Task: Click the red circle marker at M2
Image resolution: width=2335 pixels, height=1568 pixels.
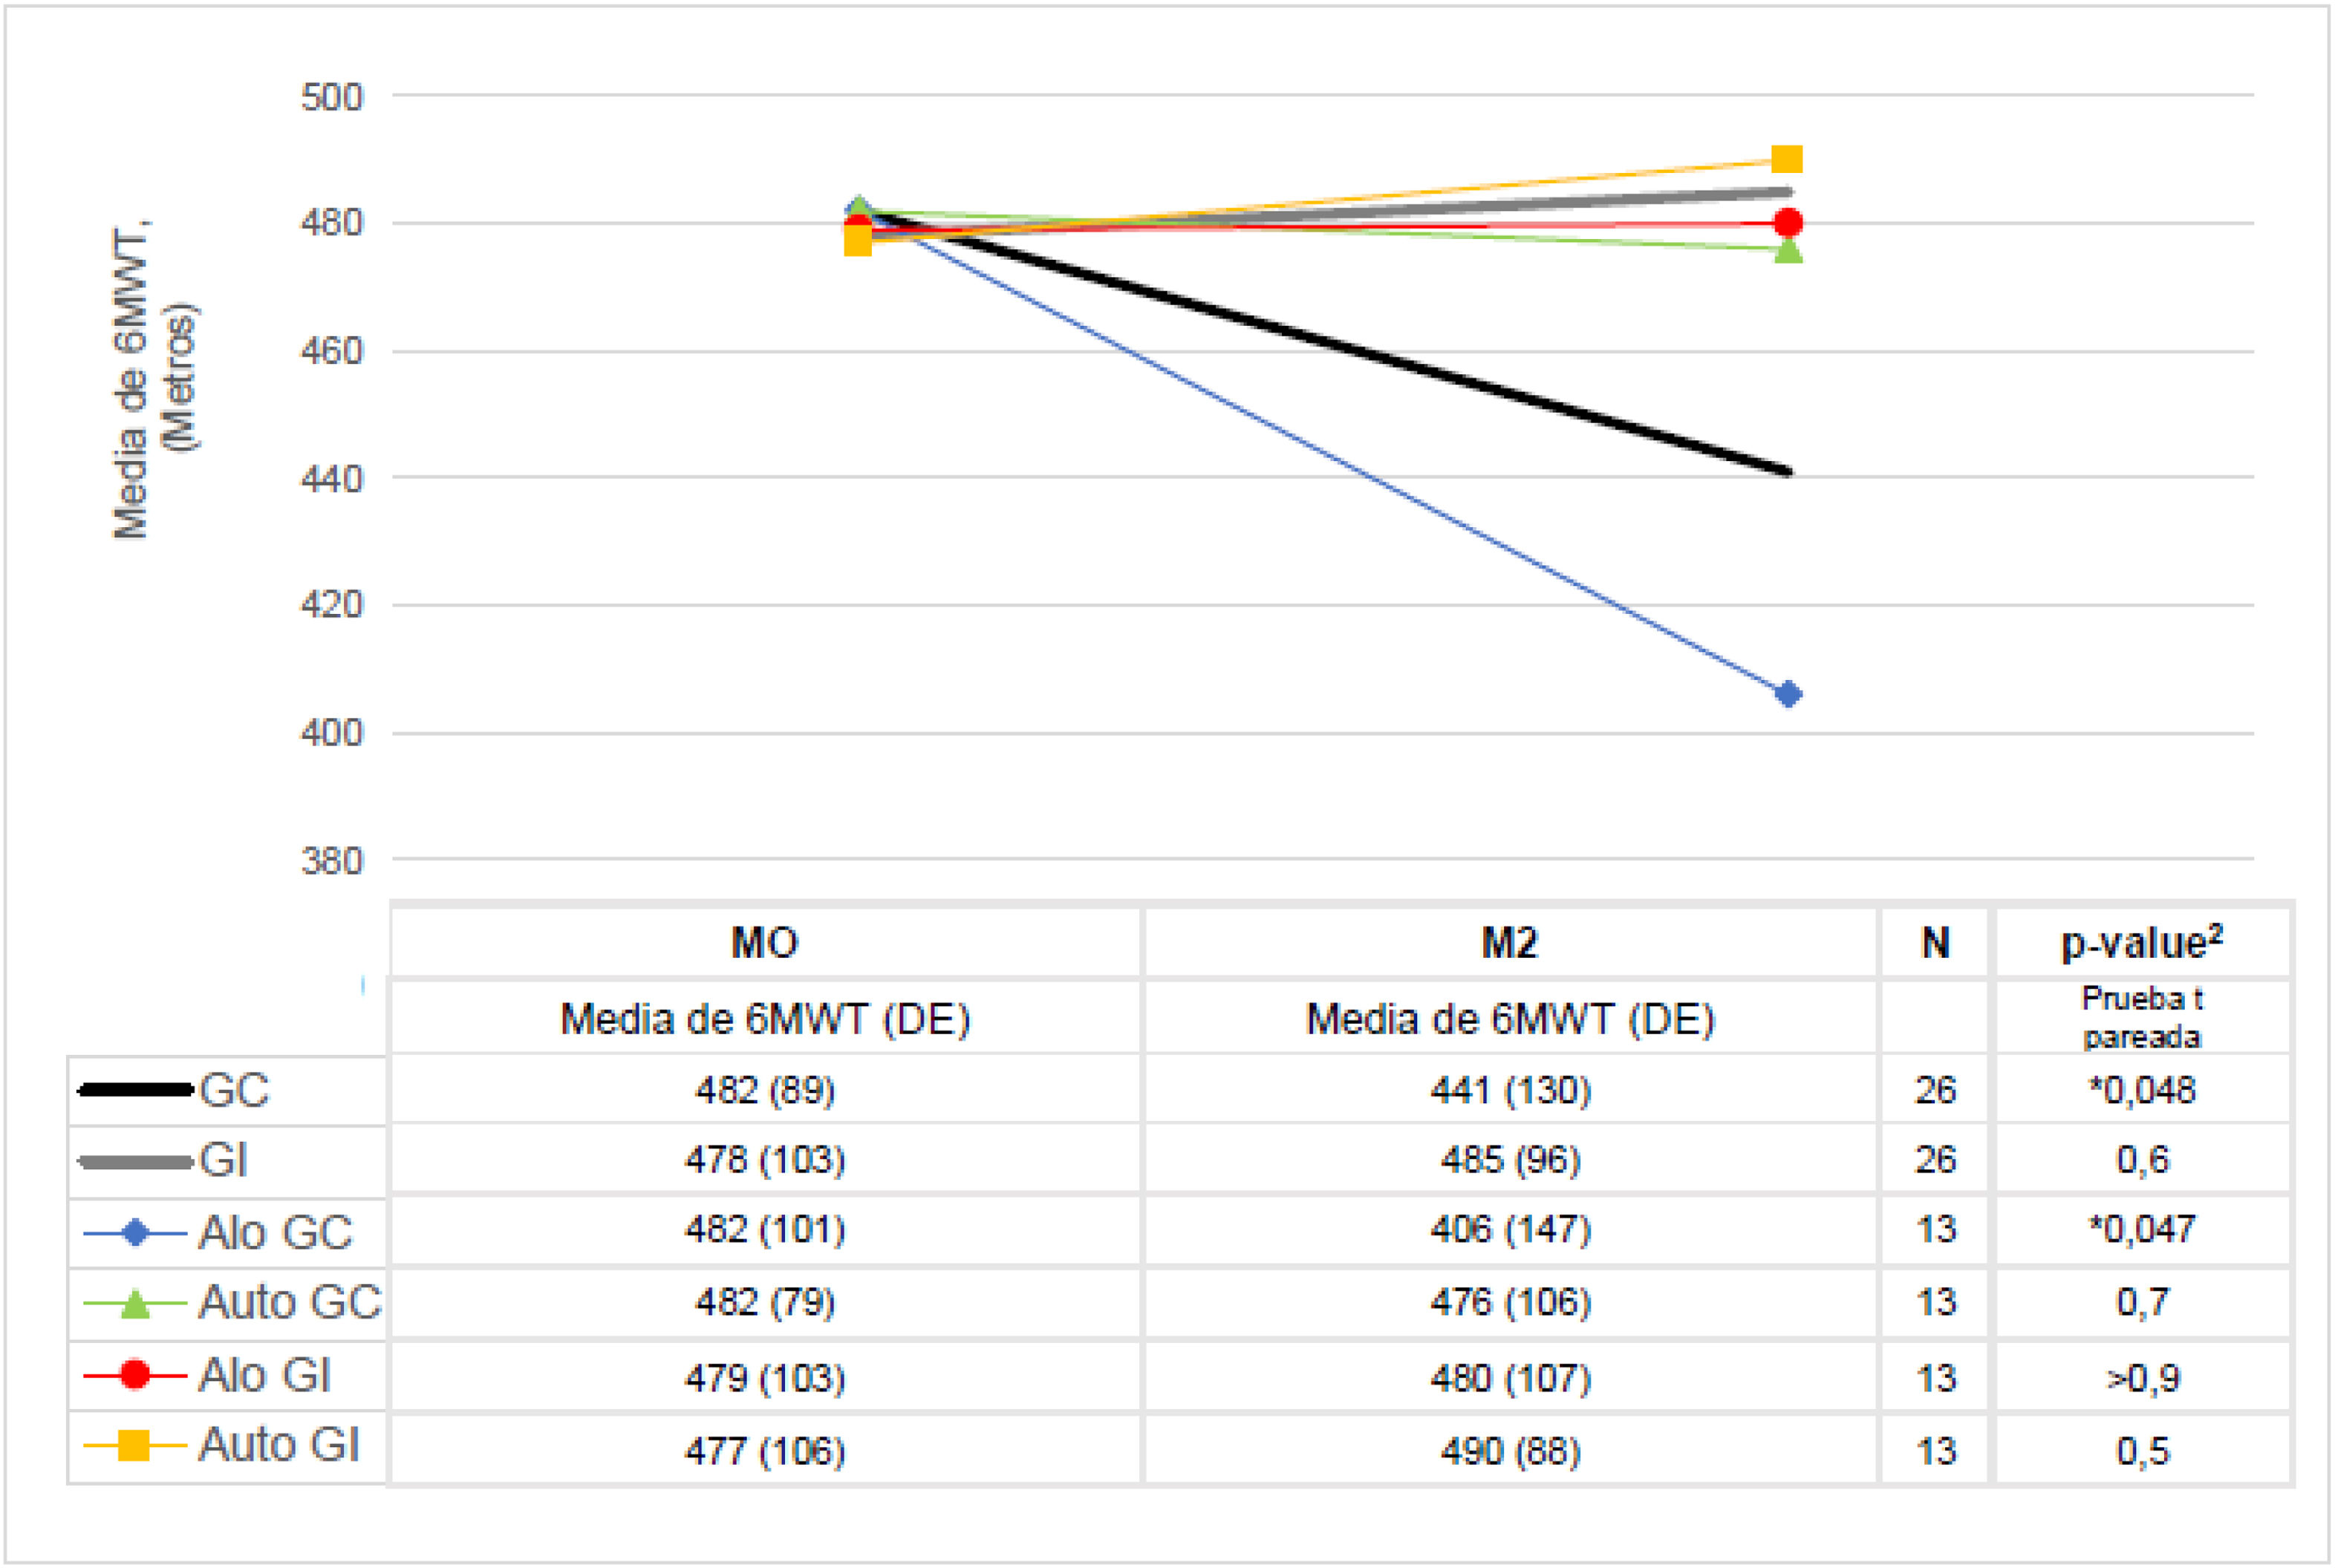Action: point(1788,222)
